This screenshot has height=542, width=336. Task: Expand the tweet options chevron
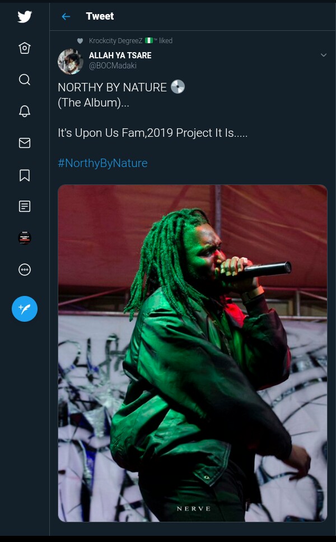click(x=324, y=55)
